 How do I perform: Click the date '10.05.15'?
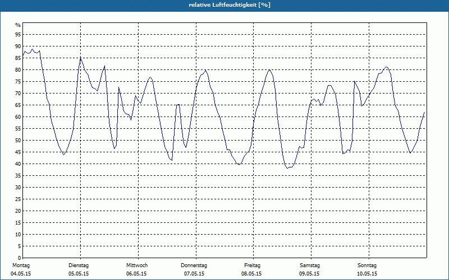367,274
